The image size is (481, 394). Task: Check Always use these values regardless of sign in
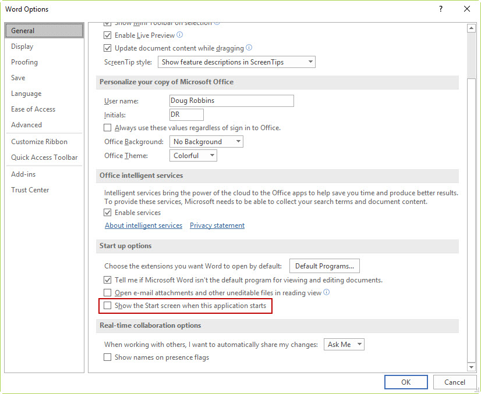(107, 128)
